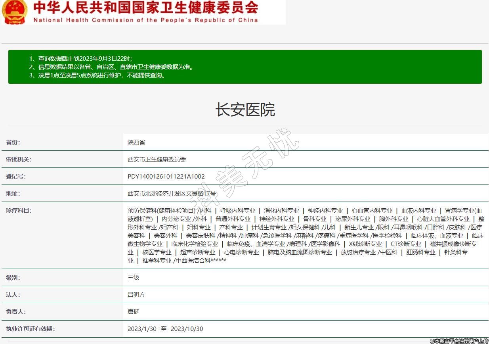
Task: Click the green notice box's query data cutoff line
Action: (x=81, y=58)
